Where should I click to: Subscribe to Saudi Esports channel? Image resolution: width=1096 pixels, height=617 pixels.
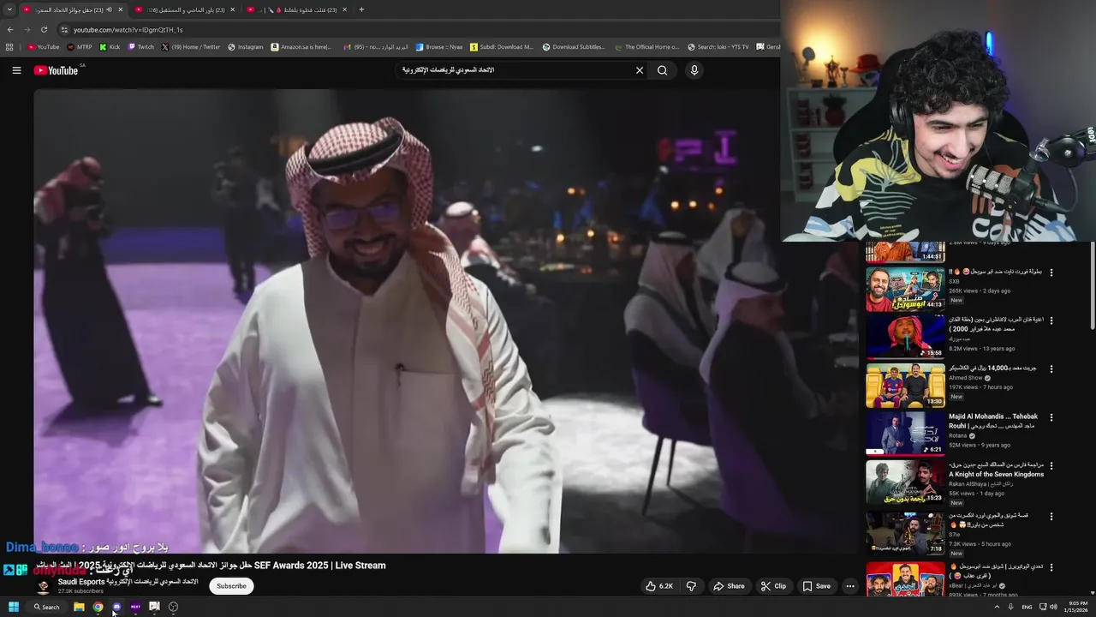click(x=231, y=586)
